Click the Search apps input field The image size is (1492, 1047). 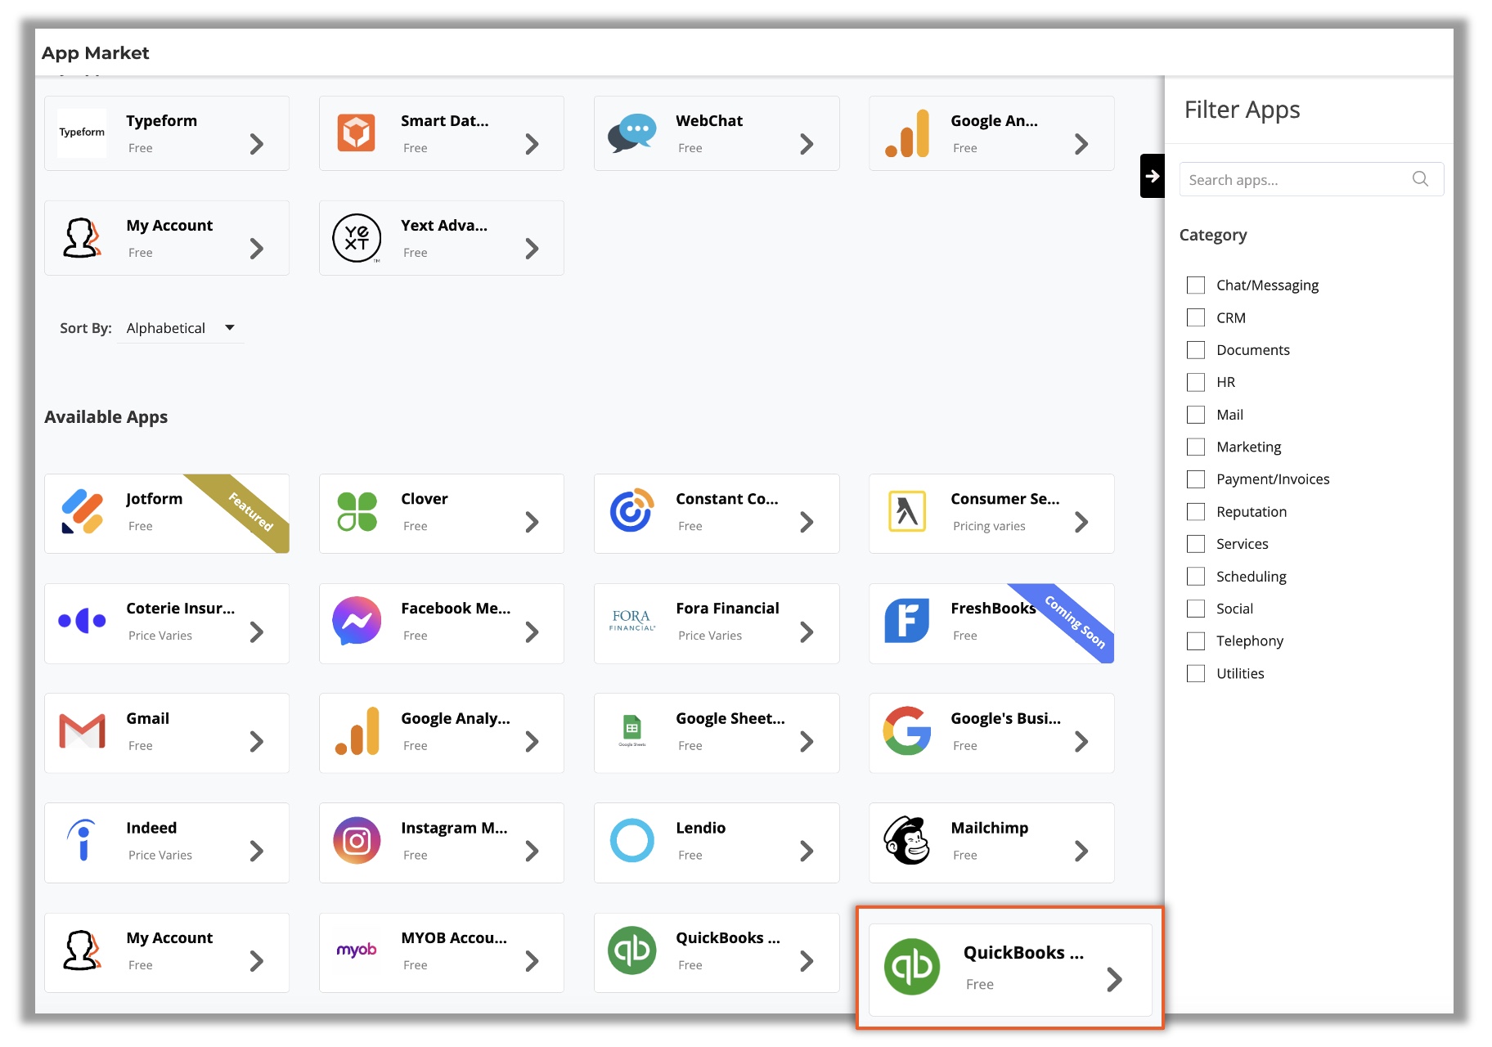click(x=1311, y=179)
